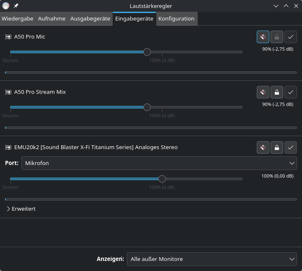302x271 pixels.
Task: Click the Anzeigen: label
Action: point(110,259)
